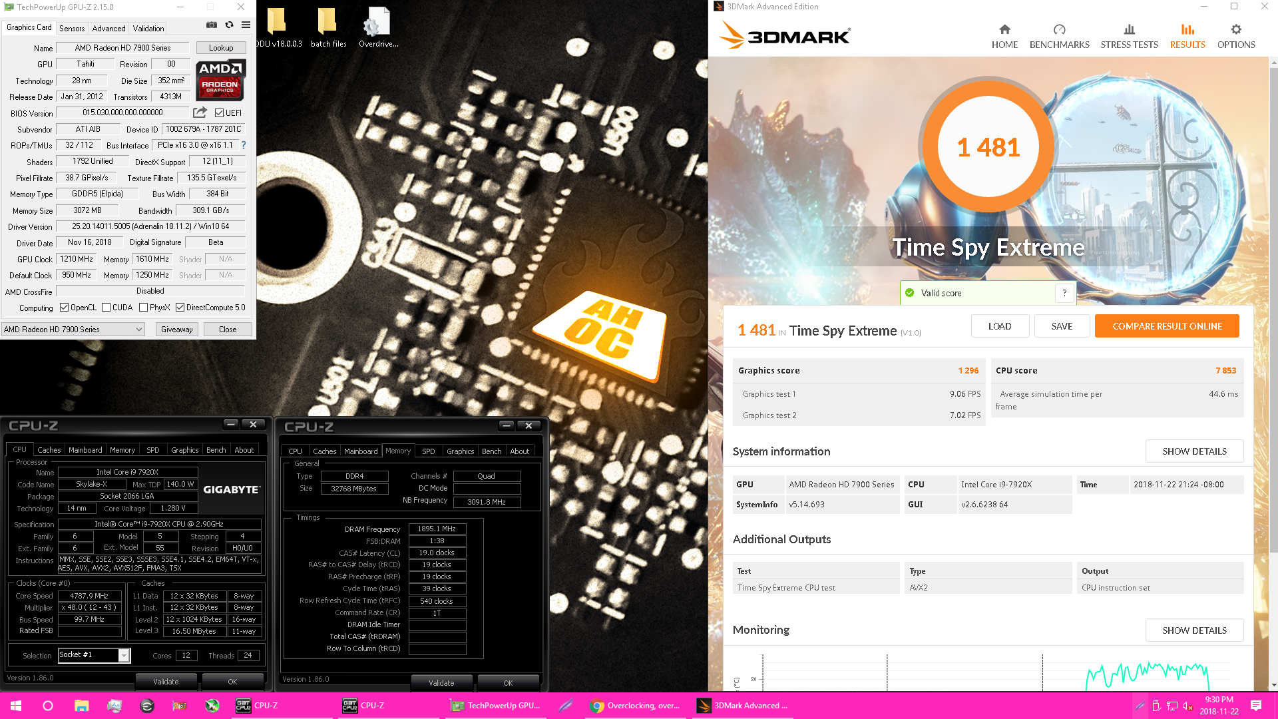Screen dimensions: 1278x719
Task: Take a GPU-Z screenshot with the camera icon
Action: [212, 25]
